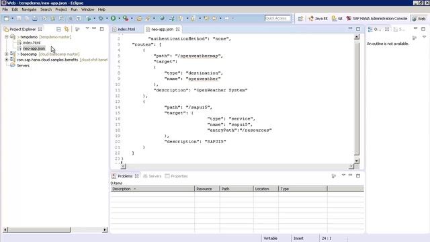430x242 pixels.
Task: Switch to the Java EE perspective
Action: [x=318, y=18]
